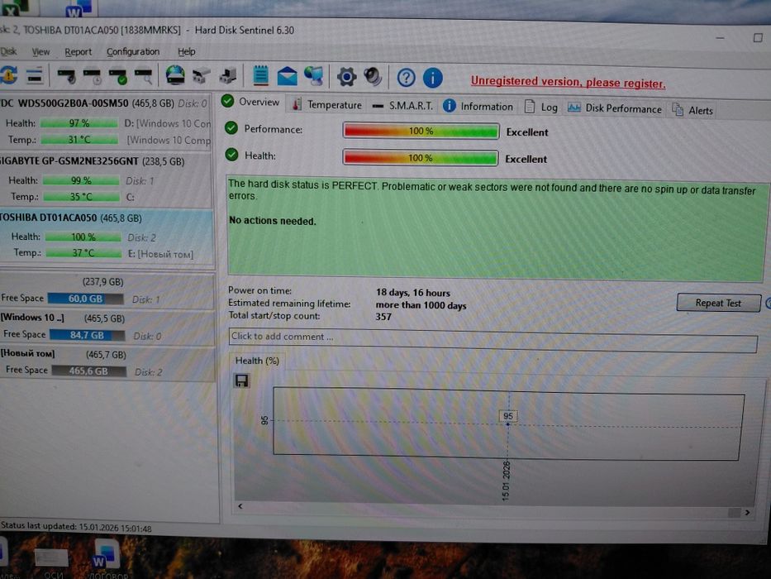Click the blue info about icon

click(433, 78)
